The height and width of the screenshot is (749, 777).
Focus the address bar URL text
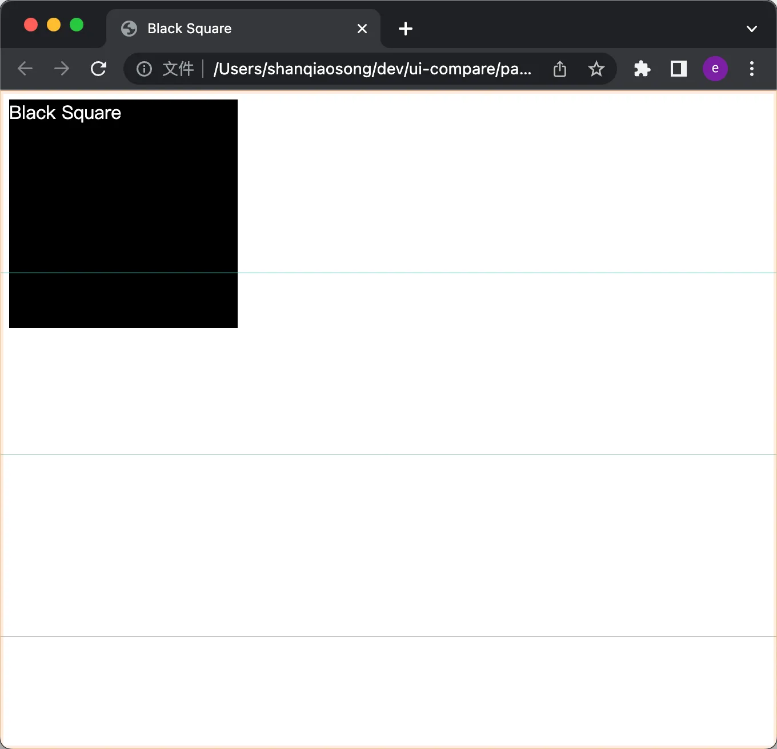tap(373, 69)
